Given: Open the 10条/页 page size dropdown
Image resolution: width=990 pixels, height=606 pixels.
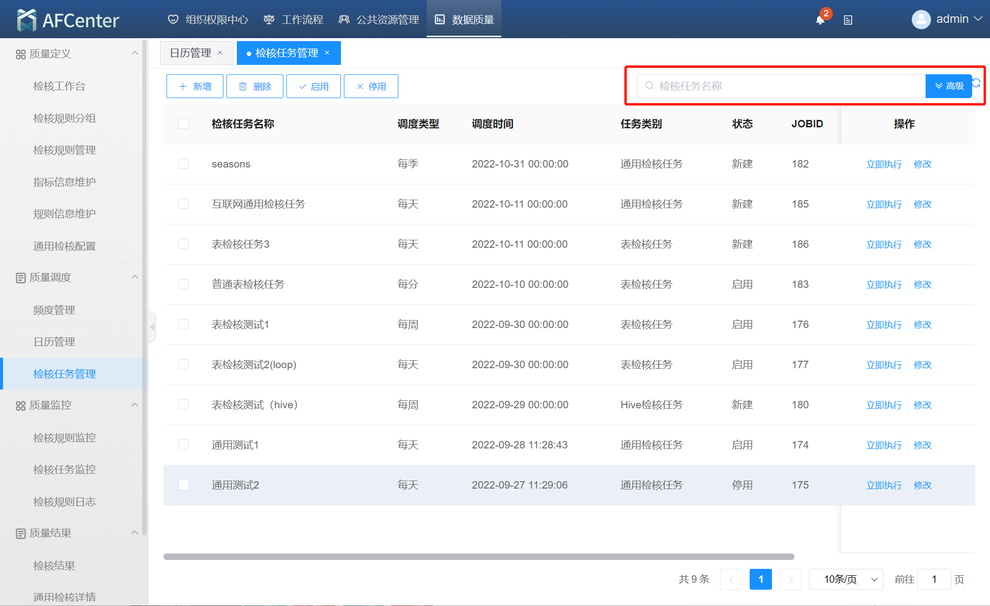Looking at the screenshot, I should point(846,579).
